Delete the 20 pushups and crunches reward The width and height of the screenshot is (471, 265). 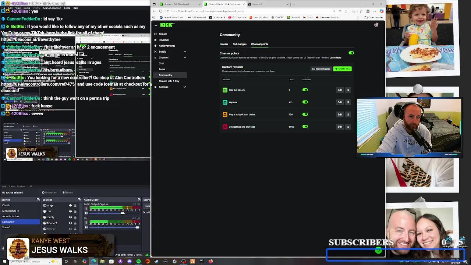[x=348, y=127]
